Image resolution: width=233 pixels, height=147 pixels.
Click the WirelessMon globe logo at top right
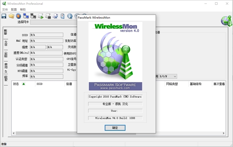227,21
